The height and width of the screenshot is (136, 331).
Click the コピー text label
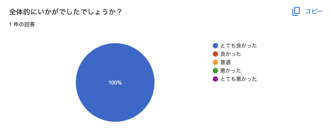[x=314, y=12]
